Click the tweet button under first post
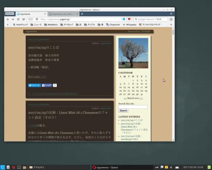This screenshot has width=212, height=170. coord(34,85)
